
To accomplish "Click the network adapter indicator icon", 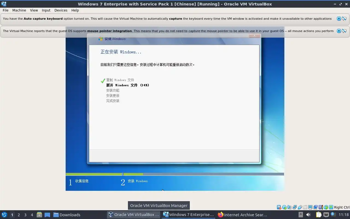I will [x=294, y=207].
